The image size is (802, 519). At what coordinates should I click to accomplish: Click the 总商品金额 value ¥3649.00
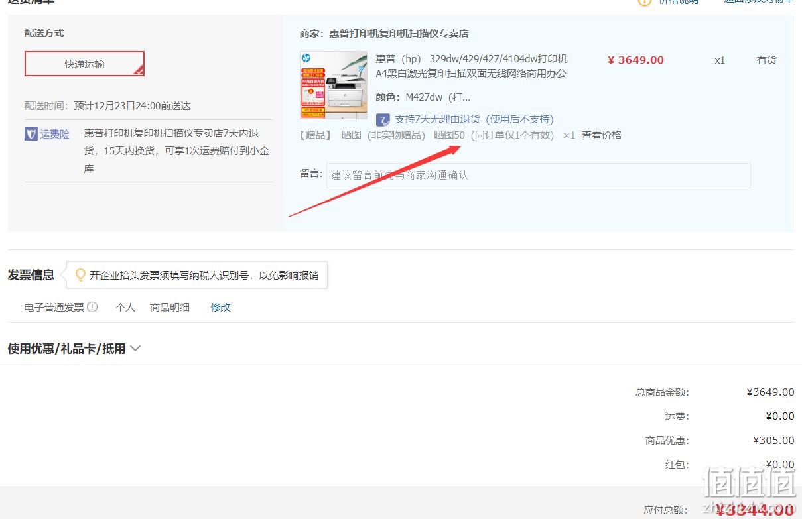click(770, 392)
